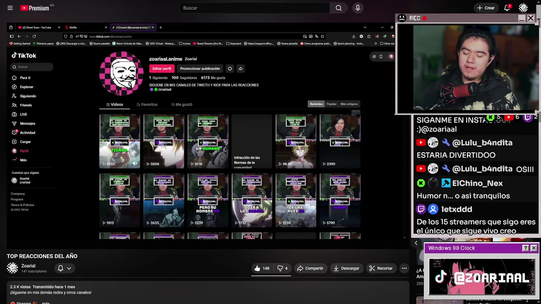Dislike the video showing 4 dislikes

pyautogui.click(x=282, y=268)
